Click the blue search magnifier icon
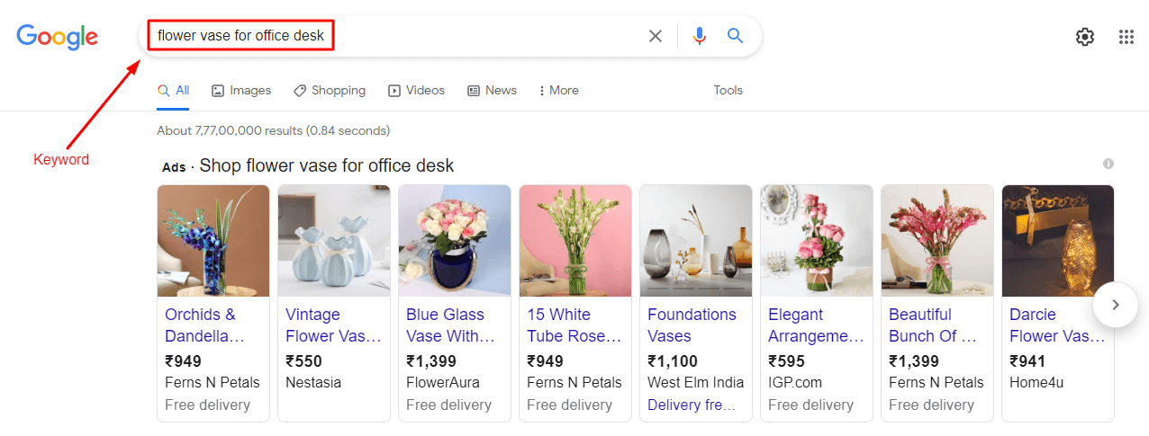The width and height of the screenshot is (1149, 436). click(x=736, y=36)
